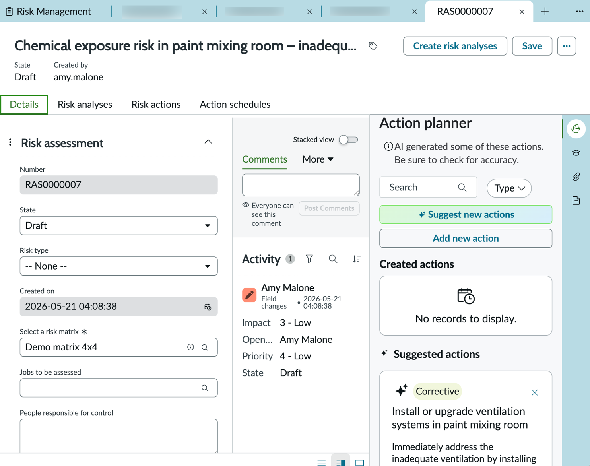Image resolution: width=590 pixels, height=466 pixels.
Task: Click Create risk analyses button
Action: [x=455, y=46]
